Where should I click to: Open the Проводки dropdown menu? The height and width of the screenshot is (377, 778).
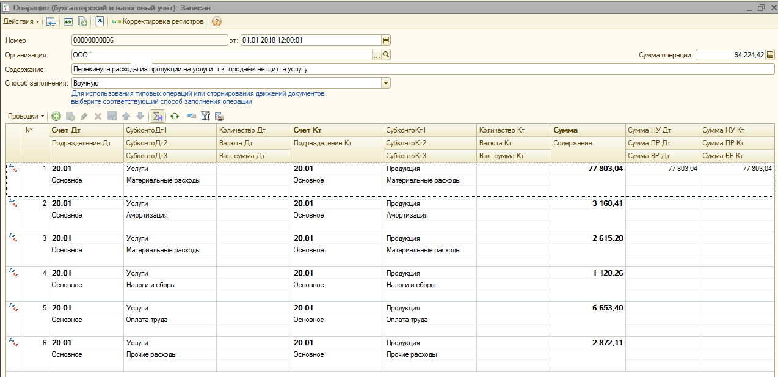click(x=26, y=116)
